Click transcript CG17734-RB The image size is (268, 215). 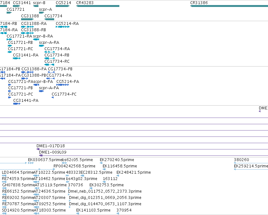49,58
